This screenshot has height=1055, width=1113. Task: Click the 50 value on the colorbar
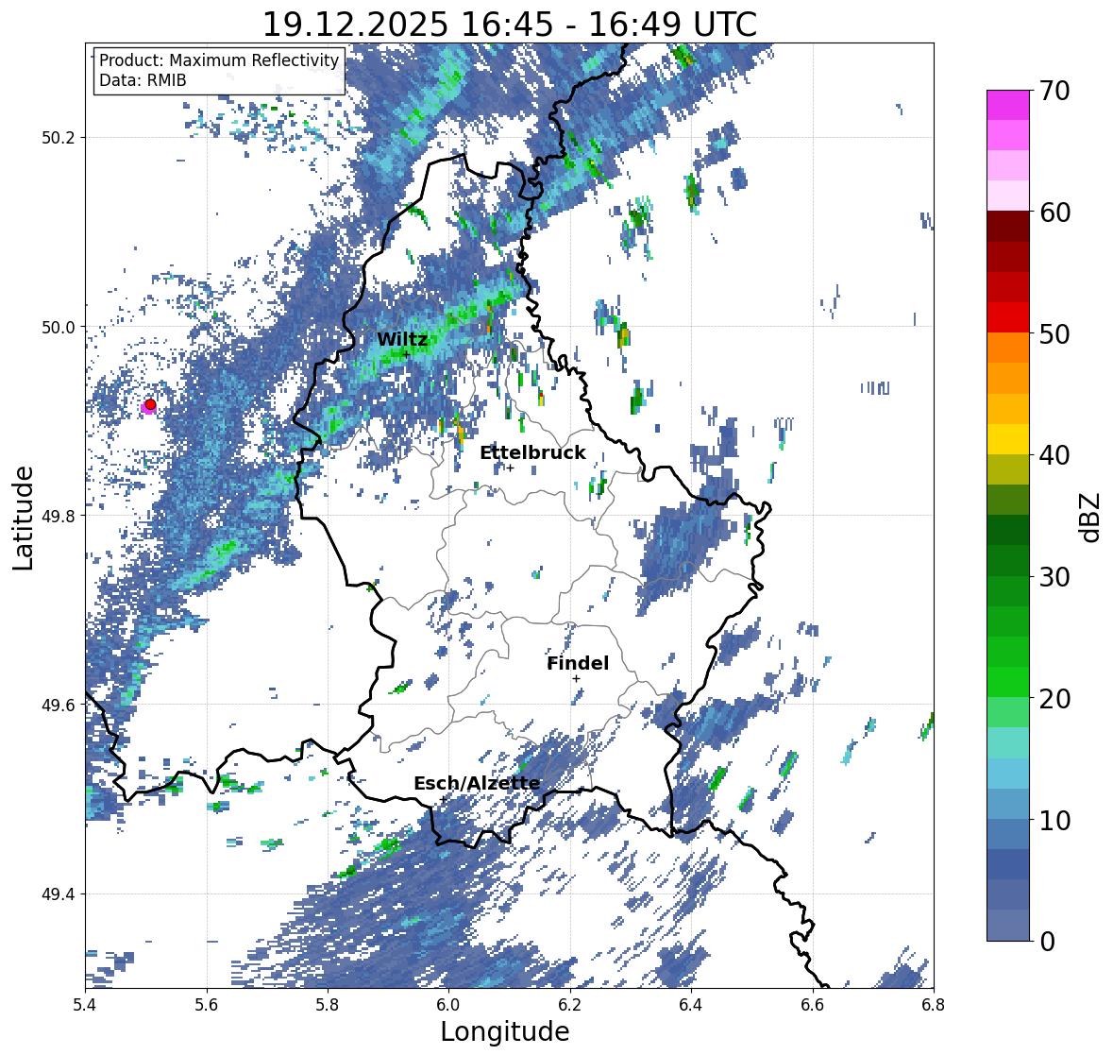(x=1054, y=333)
